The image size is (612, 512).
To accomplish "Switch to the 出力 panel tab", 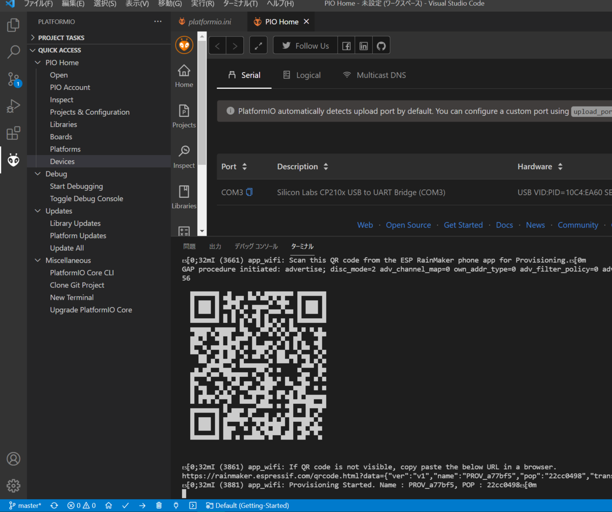I will [215, 246].
